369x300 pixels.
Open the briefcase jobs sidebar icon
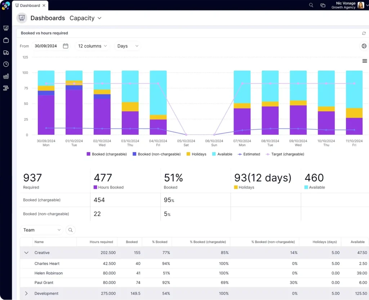(x=6, y=40)
